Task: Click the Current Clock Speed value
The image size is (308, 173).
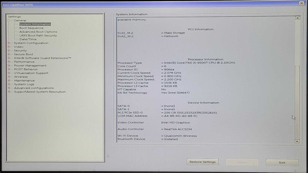Action: point(172,73)
